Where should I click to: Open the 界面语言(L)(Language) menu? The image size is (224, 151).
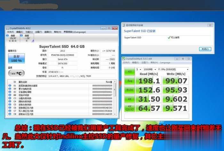(75, 32)
